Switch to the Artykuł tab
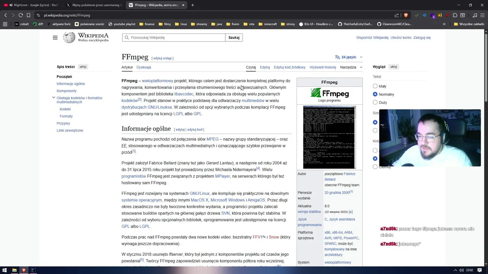 click(127, 67)
